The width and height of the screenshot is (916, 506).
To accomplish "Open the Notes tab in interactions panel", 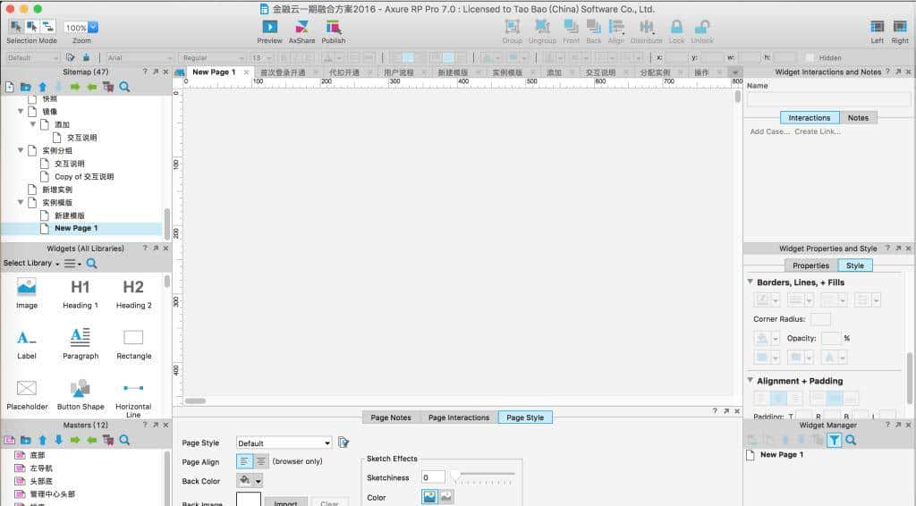I will pos(858,117).
